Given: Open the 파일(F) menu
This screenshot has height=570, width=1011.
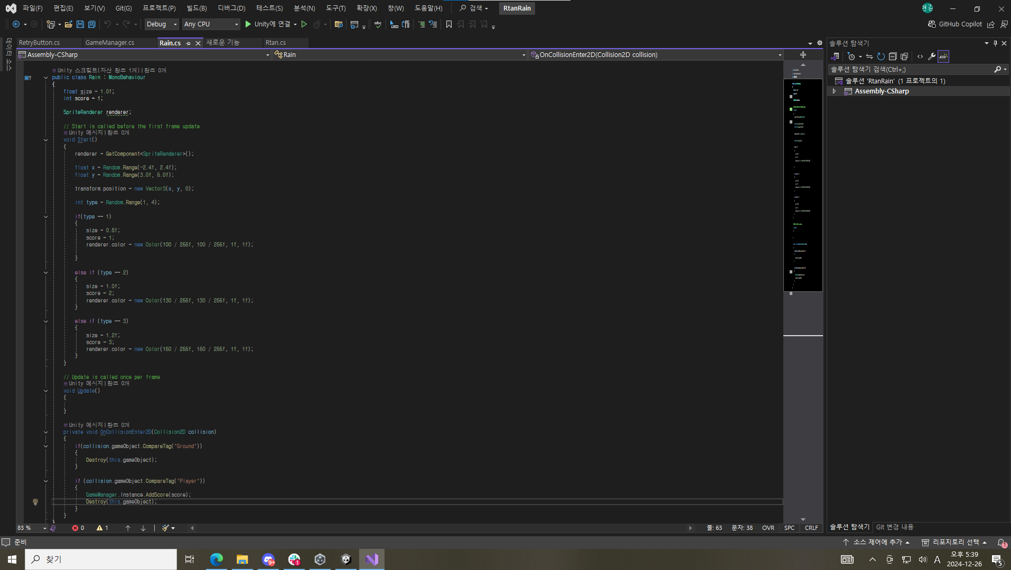Looking at the screenshot, I should coord(33,8).
